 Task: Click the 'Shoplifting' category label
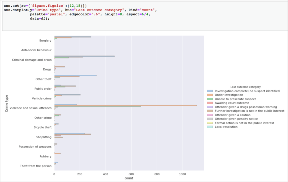click(x=44, y=137)
